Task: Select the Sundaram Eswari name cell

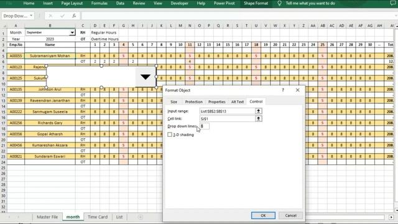Action: point(50,156)
